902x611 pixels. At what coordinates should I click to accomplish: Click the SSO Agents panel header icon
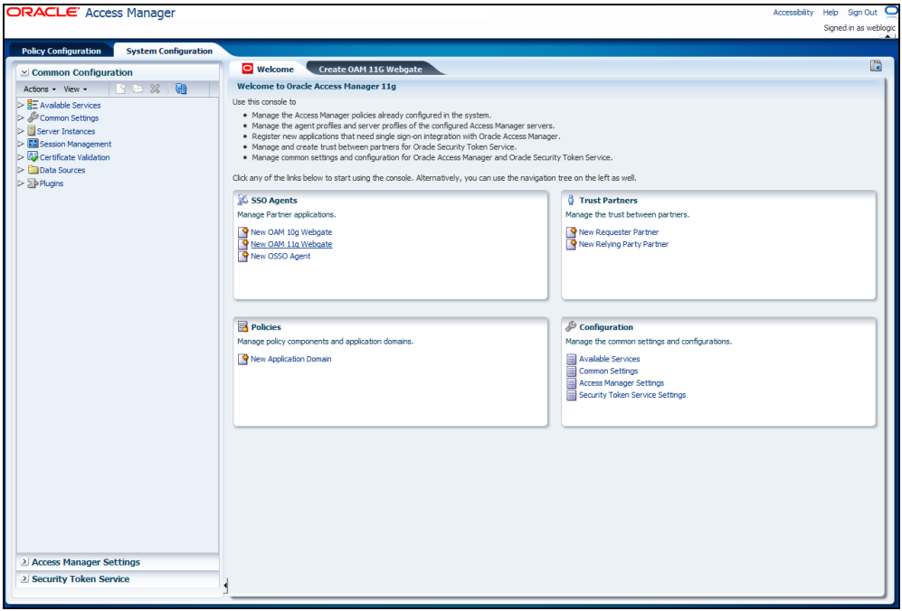242,200
